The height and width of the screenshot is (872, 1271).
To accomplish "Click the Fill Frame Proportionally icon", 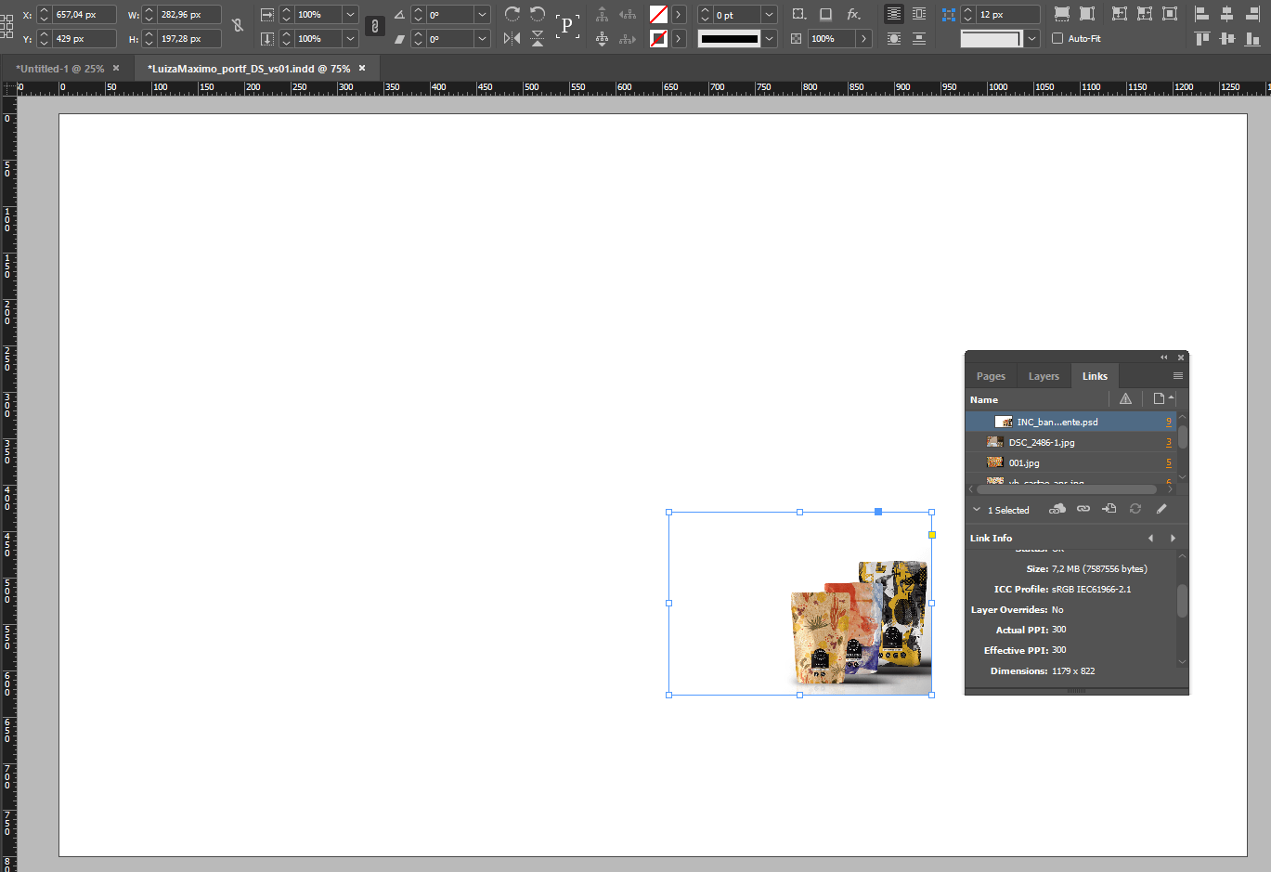I will [1061, 14].
